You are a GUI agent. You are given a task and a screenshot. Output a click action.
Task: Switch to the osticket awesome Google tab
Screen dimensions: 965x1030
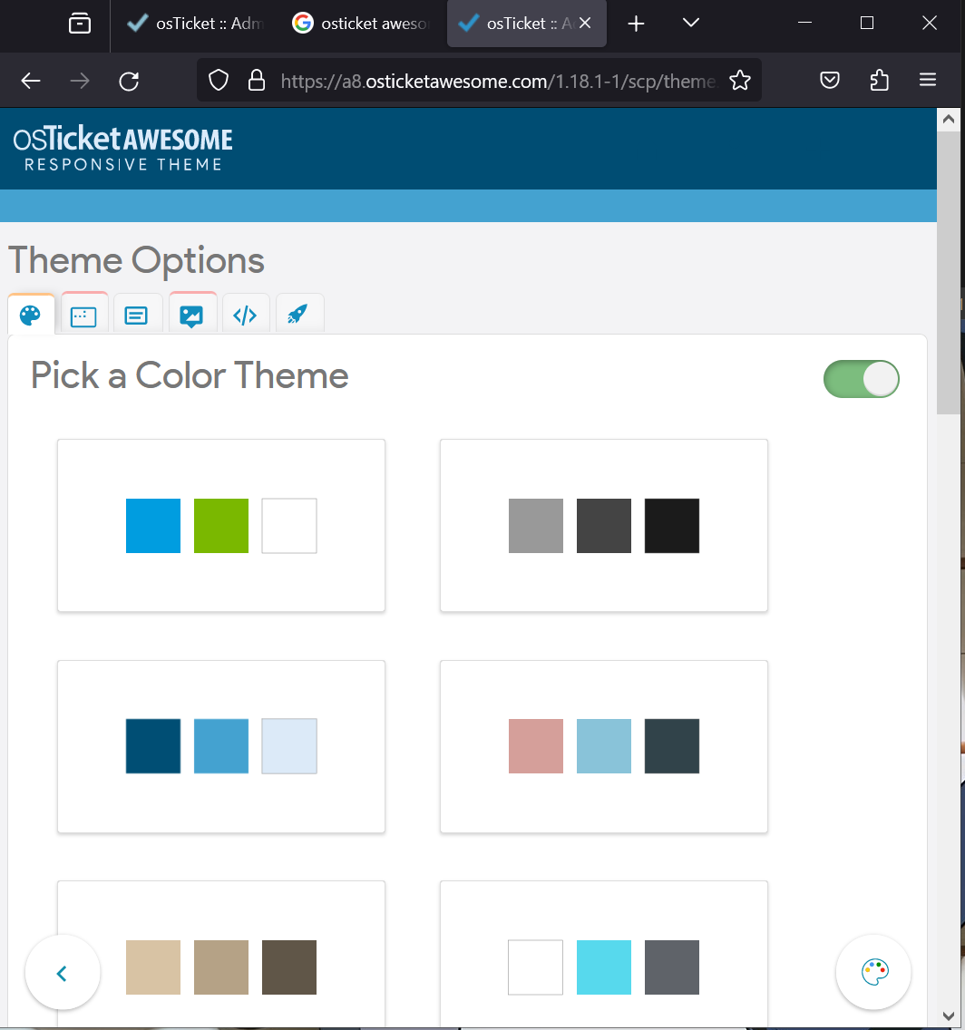click(x=363, y=24)
